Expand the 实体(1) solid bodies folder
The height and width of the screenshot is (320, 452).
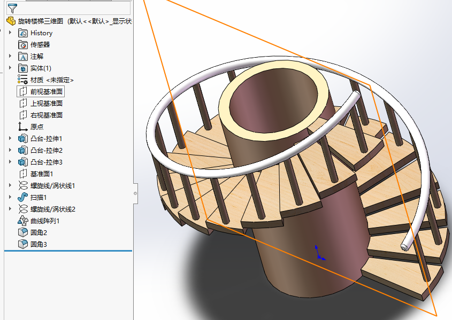click(x=10, y=68)
